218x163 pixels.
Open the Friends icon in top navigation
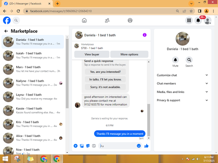click(x=107, y=20)
